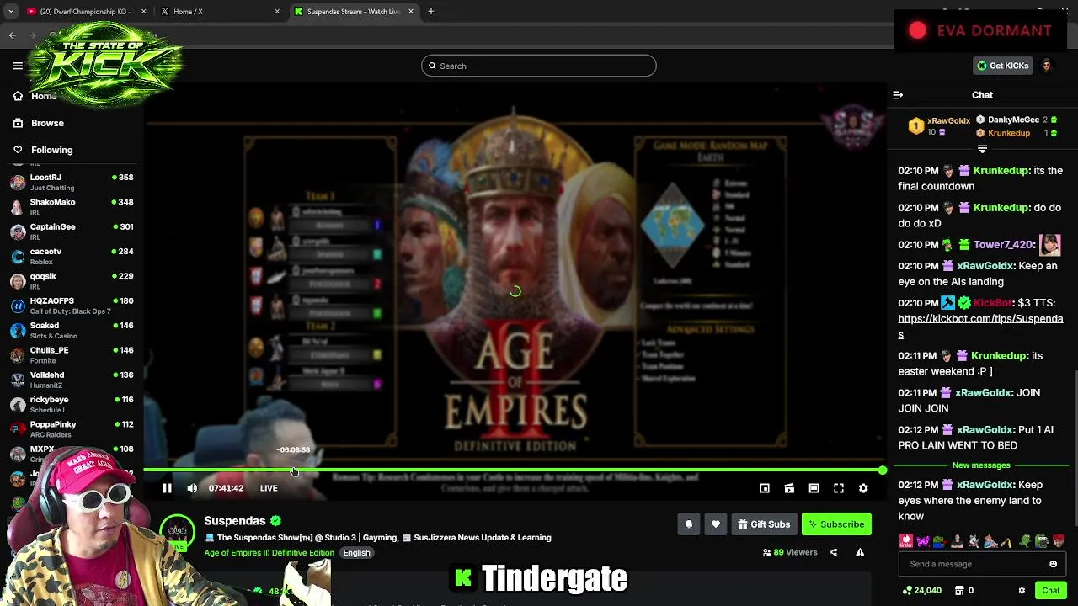
Task: Go to Browse in sidebar
Action: coord(47,123)
